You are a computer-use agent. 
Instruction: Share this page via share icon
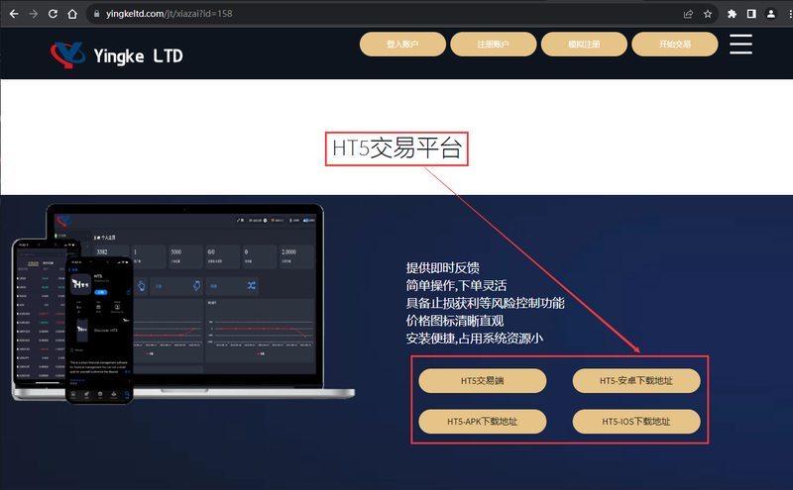(x=688, y=14)
